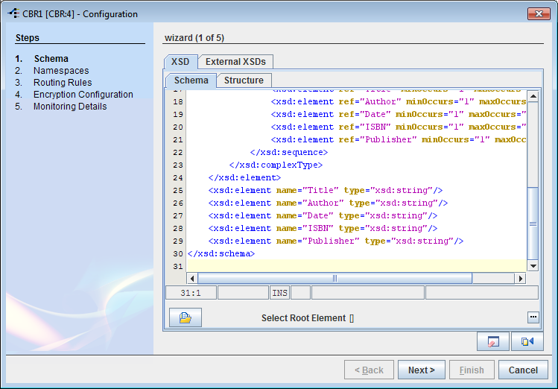Click the clear schema eraser icon button
This screenshot has width=558, height=389.
tap(493, 341)
